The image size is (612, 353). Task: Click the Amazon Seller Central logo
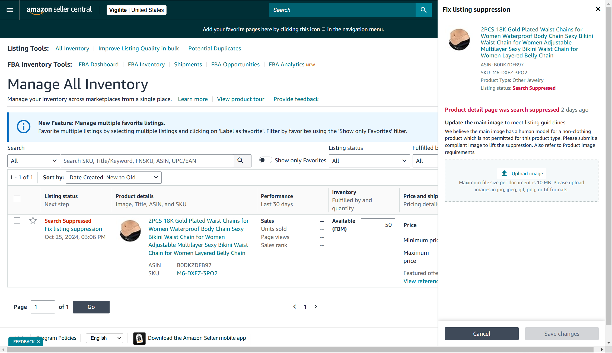(59, 10)
